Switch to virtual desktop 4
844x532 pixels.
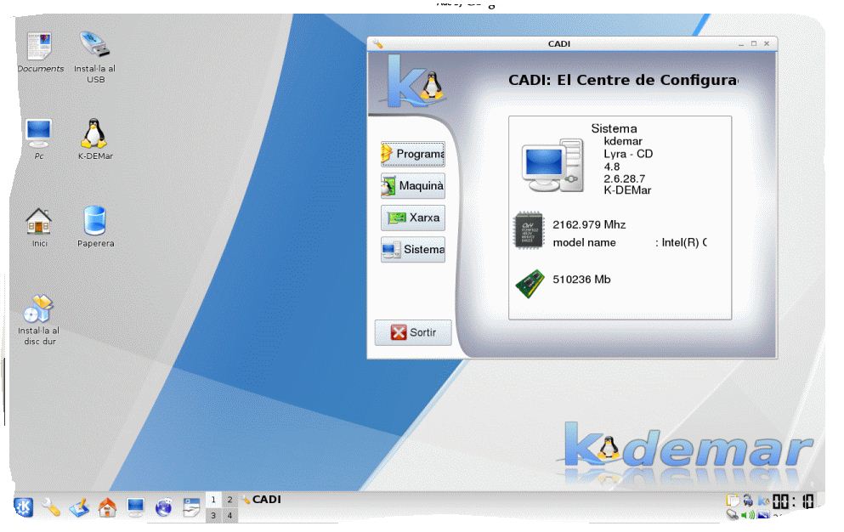tap(229, 515)
